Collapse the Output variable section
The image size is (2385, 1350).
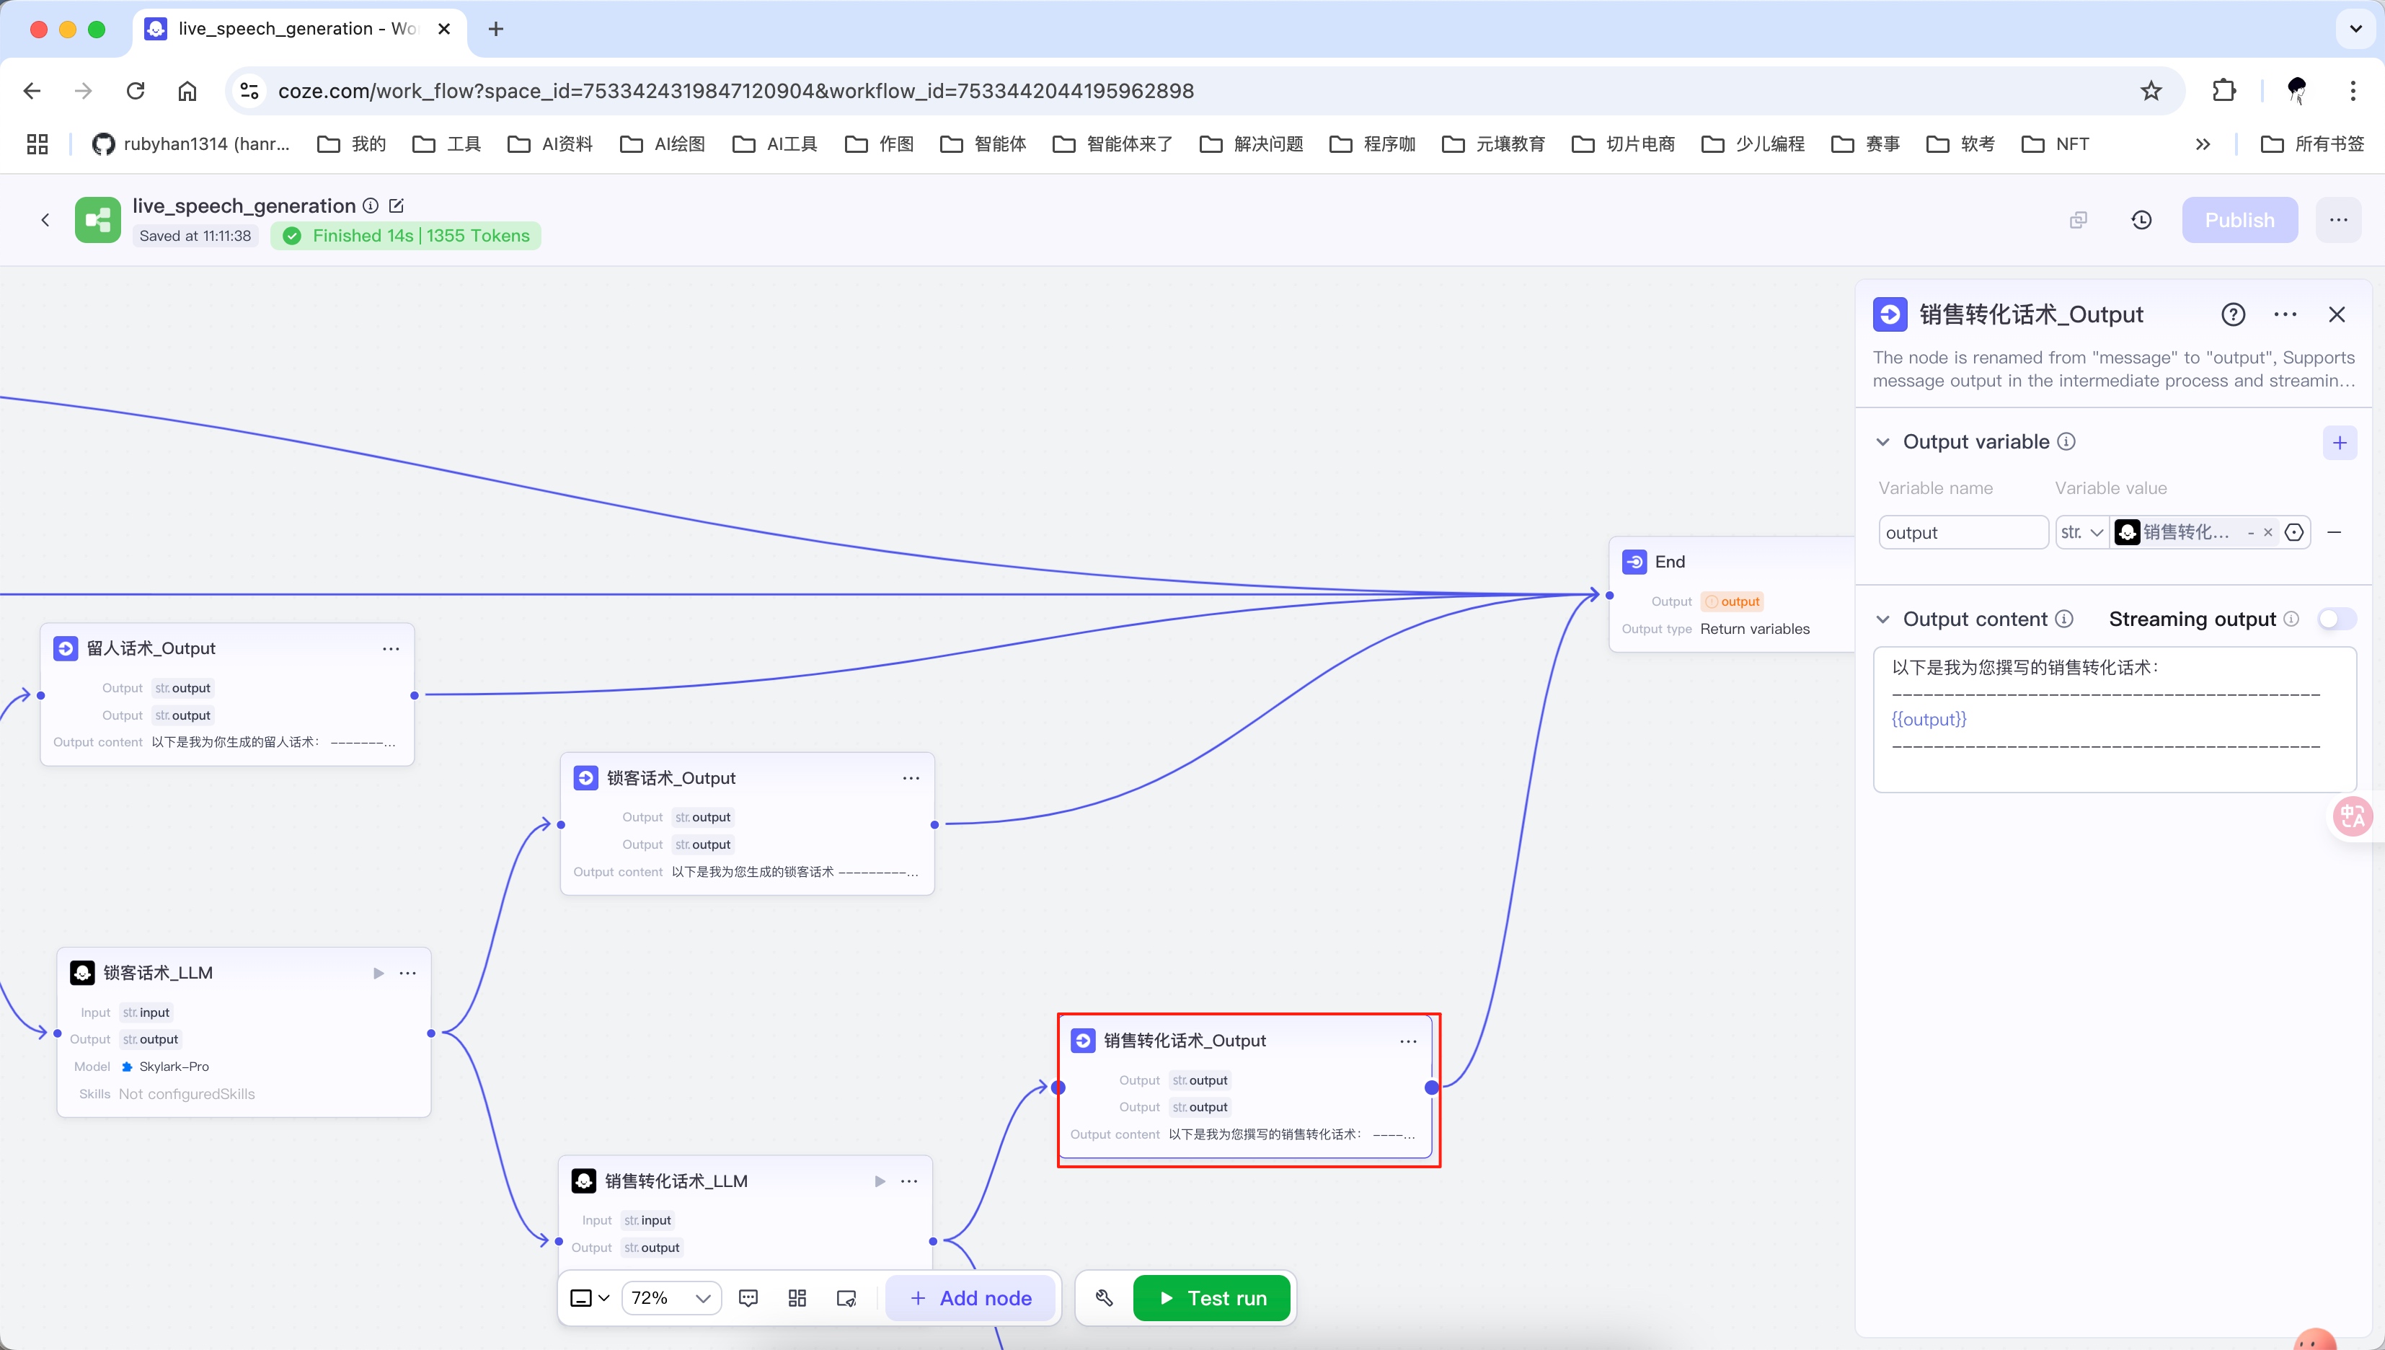(1882, 442)
